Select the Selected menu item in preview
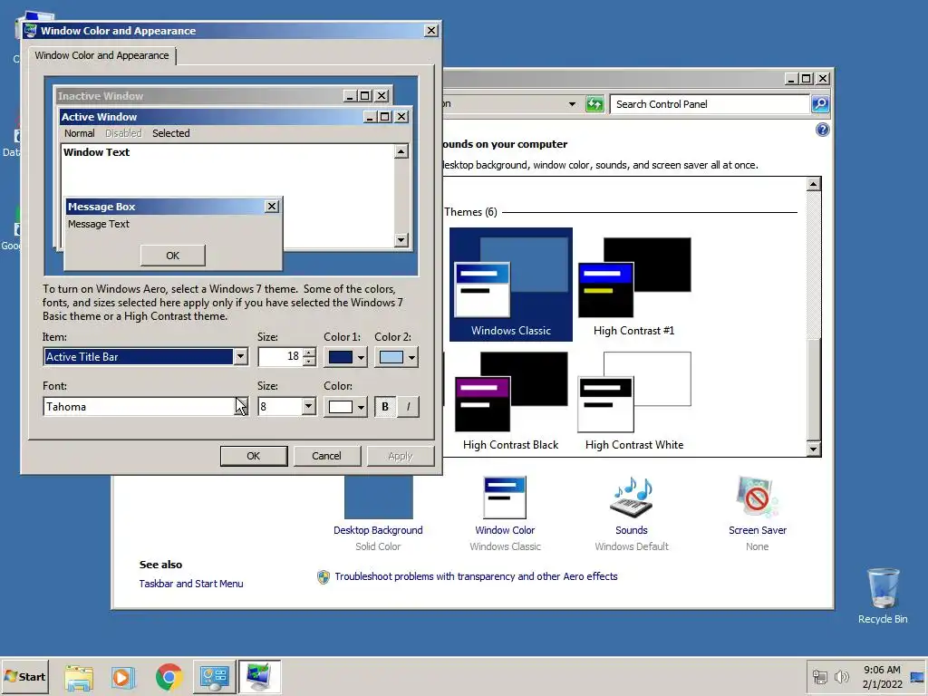 pos(171,133)
